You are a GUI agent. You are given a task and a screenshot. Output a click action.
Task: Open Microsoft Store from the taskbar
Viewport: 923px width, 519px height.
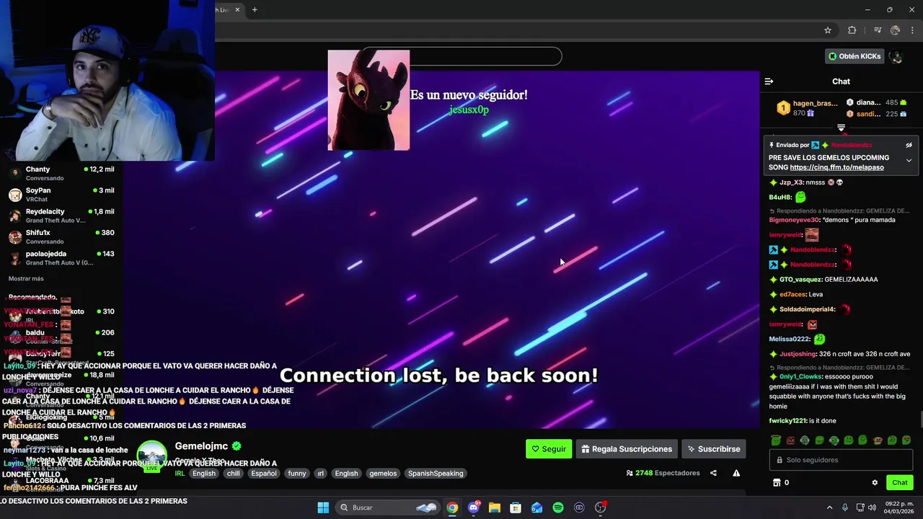point(516,507)
